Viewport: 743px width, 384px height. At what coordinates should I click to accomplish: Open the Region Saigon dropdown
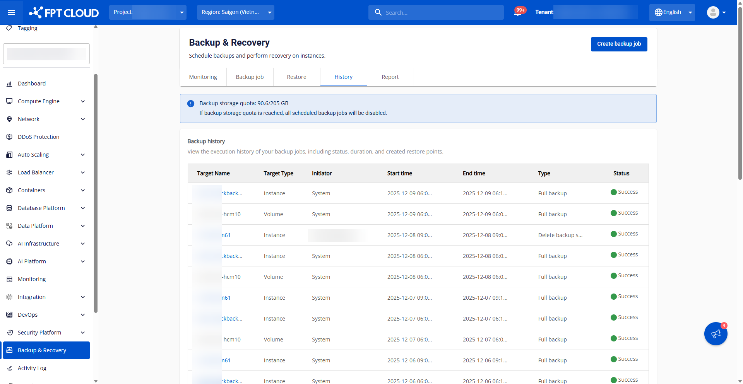click(235, 12)
